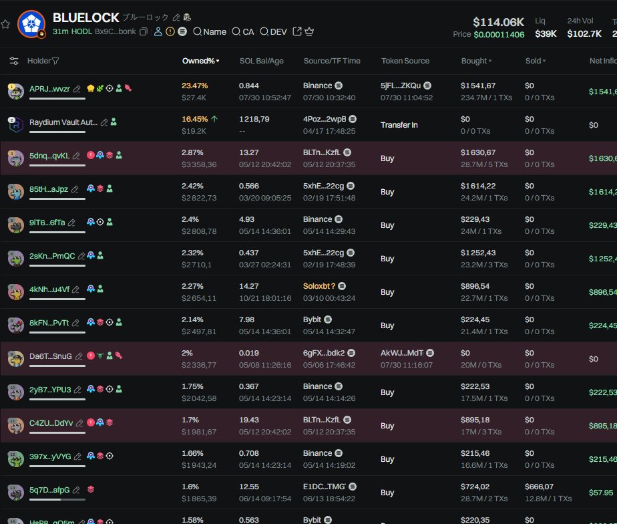617x524 pixels.
Task: Click the yellow chef hat icon on APRJ...wvzr
Action: tap(91, 88)
